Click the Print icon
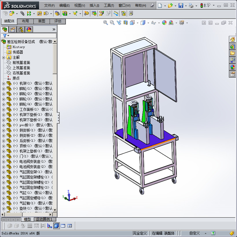Viewport: 237px width, 237px height. pos(191,6)
